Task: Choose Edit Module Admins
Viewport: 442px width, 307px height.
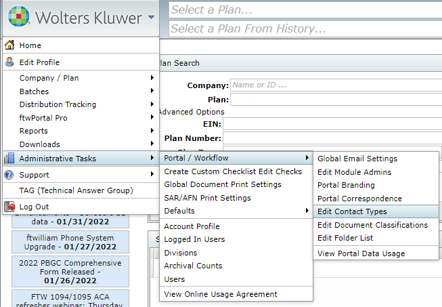Action: click(376, 172)
